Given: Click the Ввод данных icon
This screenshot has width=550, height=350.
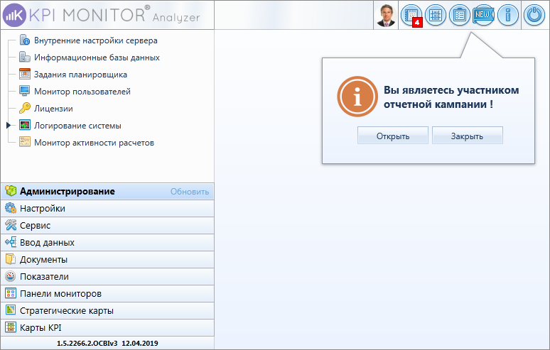Looking at the screenshot, I should pos(11,242).
